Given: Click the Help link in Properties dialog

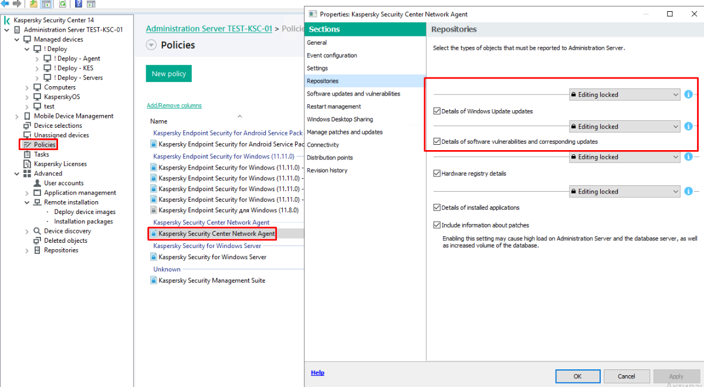Looking at the screenshot, I should (317, 373).
